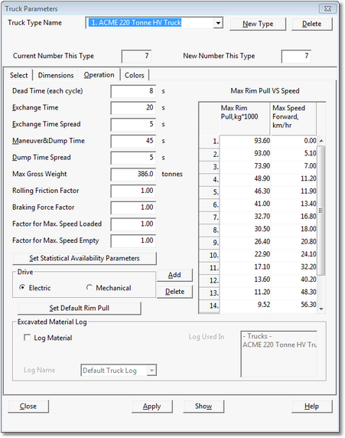This screenshot has height=438, width=345.
Task: Click row header 10. in table
Action: pyautogui.click(x=210, y=255)
